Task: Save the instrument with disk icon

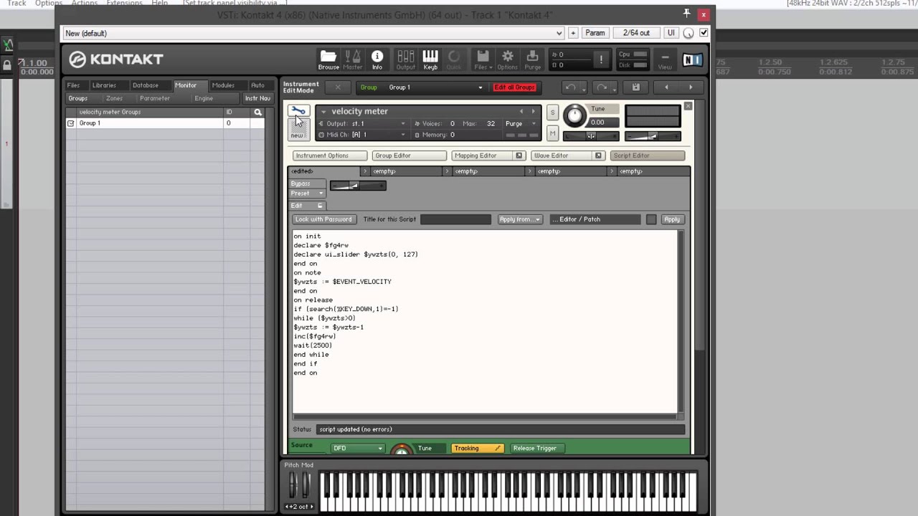Action: click(x=635, y=87)
